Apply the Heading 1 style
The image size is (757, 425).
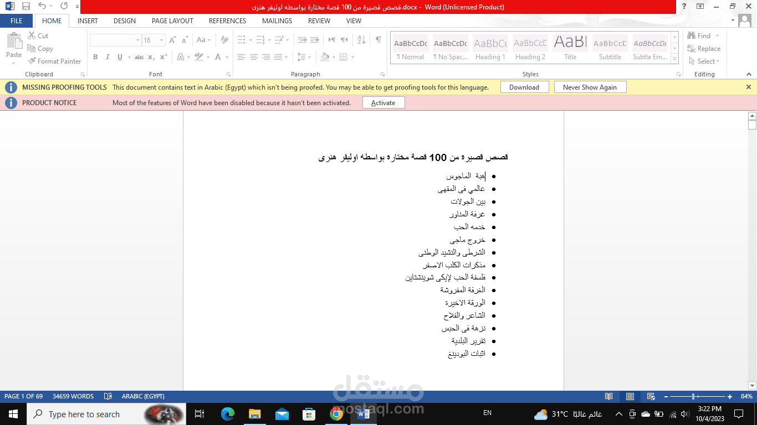[x=490, y=48]
